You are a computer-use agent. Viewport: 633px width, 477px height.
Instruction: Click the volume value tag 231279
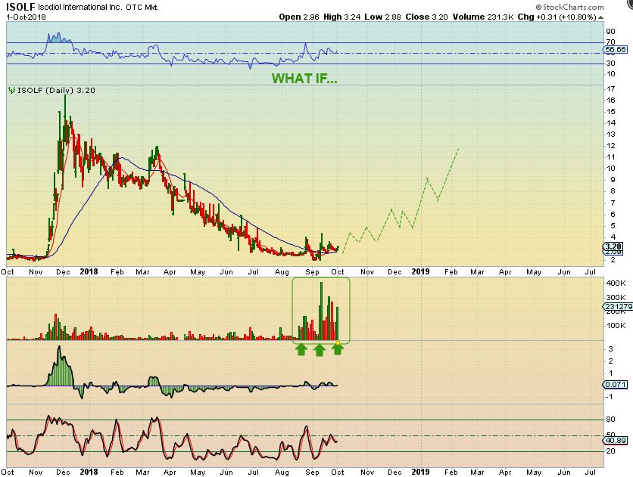click(x=618, y=307)
